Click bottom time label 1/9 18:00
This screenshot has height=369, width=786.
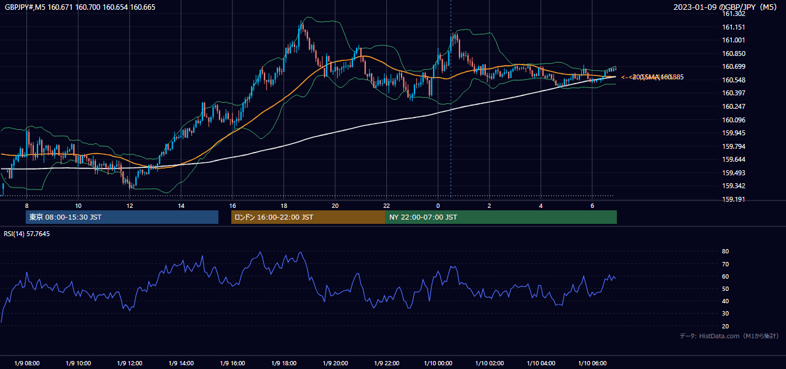[x=284, y=363]
